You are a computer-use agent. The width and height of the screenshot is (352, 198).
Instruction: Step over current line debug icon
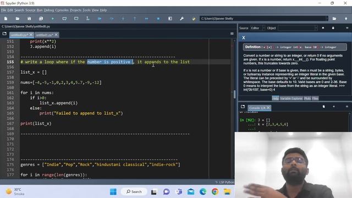tap(112, 19)
